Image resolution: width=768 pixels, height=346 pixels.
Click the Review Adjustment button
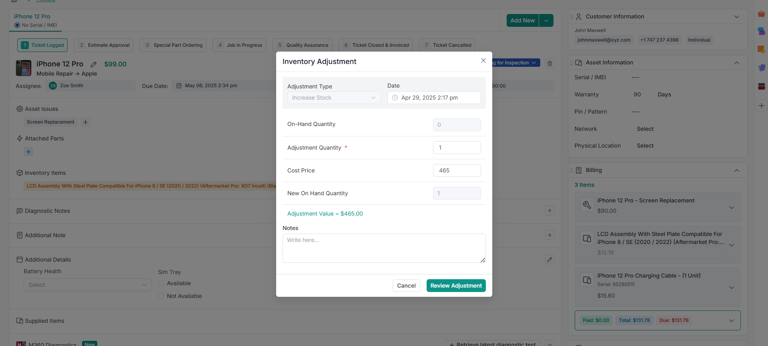(456, 286)
